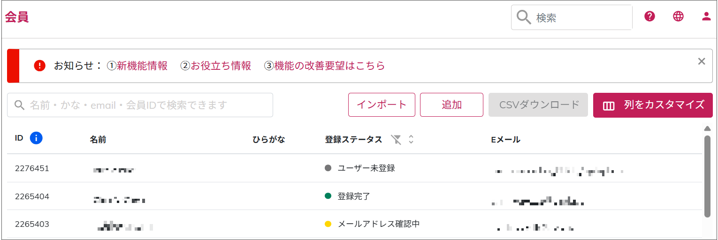Open ③機能の改善要望はこちら link

pyautogui.click(x=325, y=66)
